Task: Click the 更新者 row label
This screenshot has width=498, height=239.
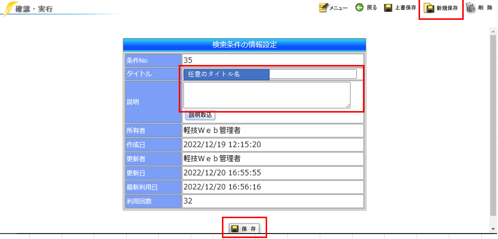Action: click(x=153, y=159)
